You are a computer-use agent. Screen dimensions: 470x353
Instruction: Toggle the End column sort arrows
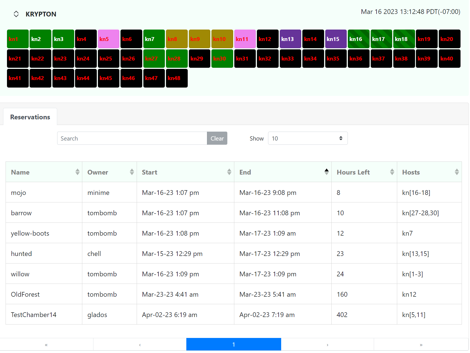[326, 172]
